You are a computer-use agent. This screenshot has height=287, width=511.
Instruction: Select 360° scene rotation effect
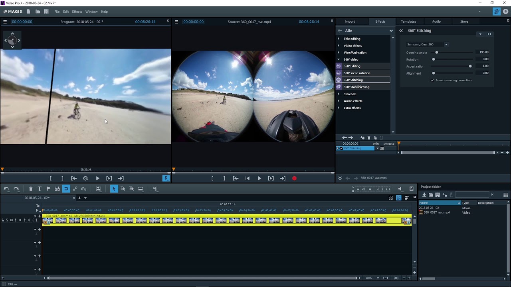[x=362, y=73]
